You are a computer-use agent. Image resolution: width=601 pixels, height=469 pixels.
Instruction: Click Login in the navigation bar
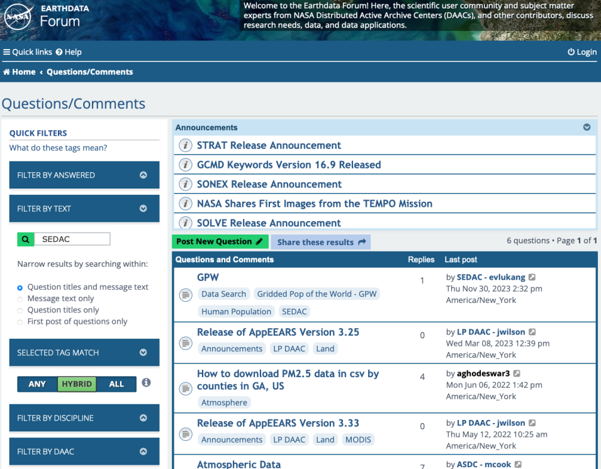click(x=582, y=52)
